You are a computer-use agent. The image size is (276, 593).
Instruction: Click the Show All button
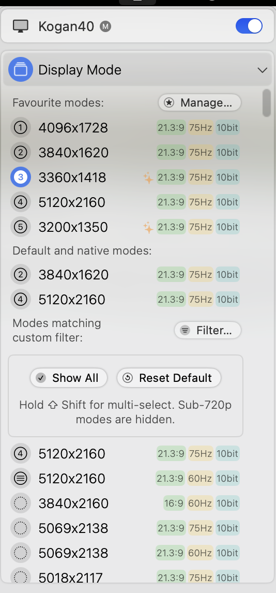pos(69,378)
